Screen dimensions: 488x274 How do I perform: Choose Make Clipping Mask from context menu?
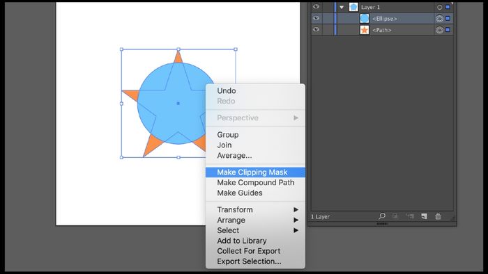coord(255,172)
